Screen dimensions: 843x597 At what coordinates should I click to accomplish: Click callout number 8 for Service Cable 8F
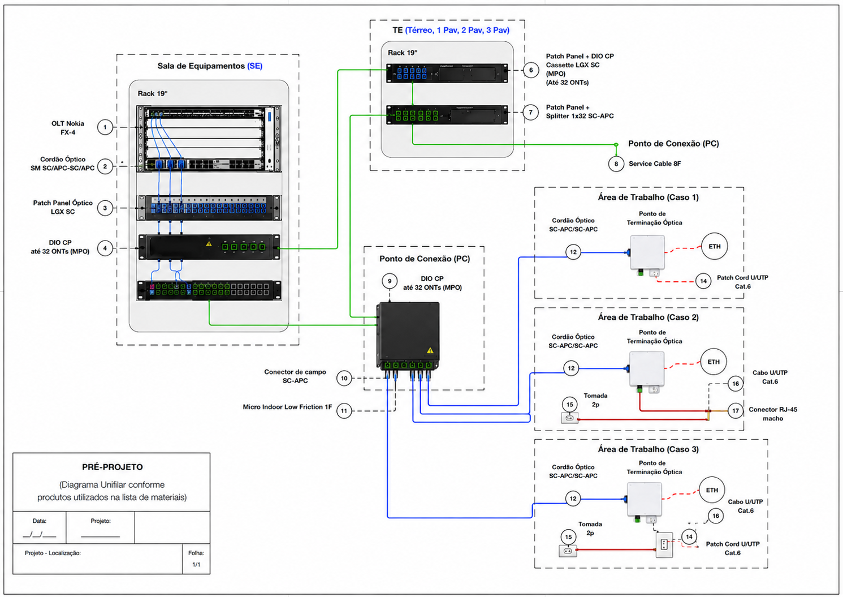pos(616,164)
